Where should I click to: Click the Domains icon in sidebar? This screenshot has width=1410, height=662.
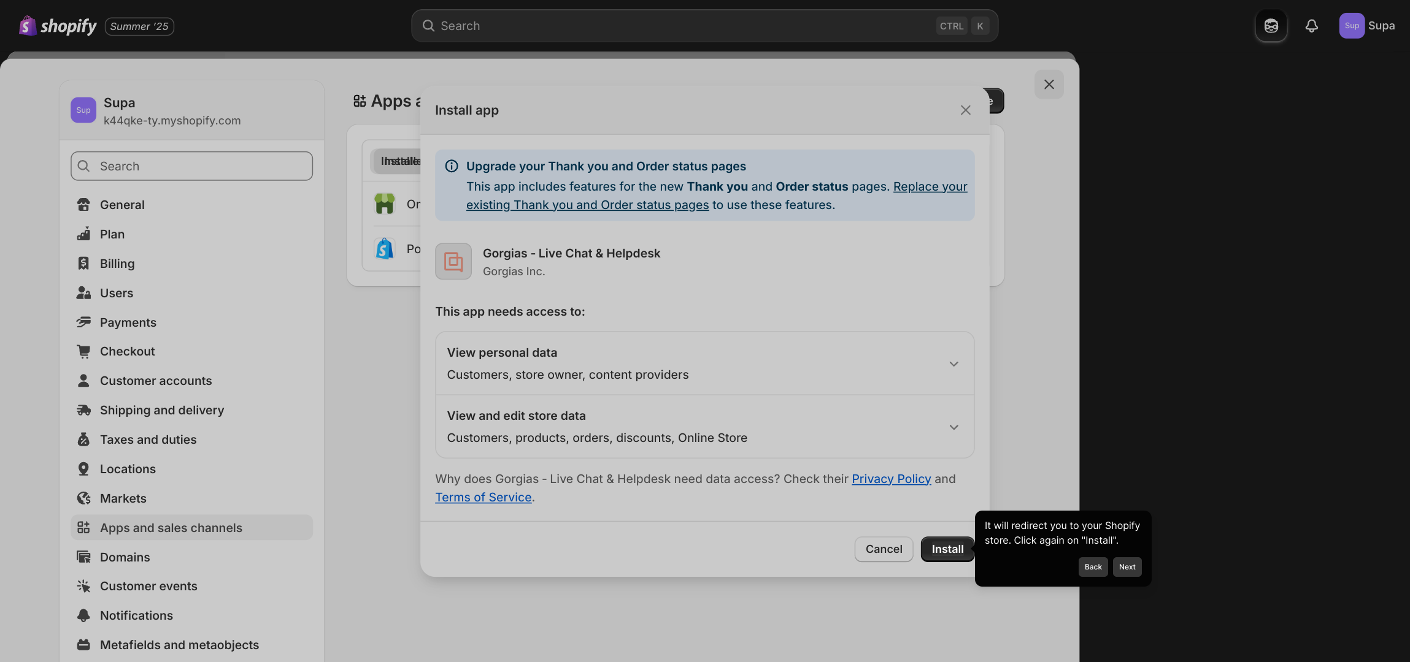coord(83,557)
